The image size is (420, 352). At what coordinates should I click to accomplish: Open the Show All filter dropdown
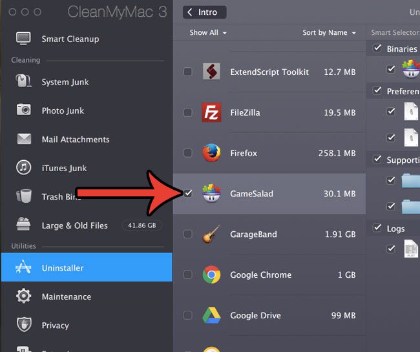point(208,33)
